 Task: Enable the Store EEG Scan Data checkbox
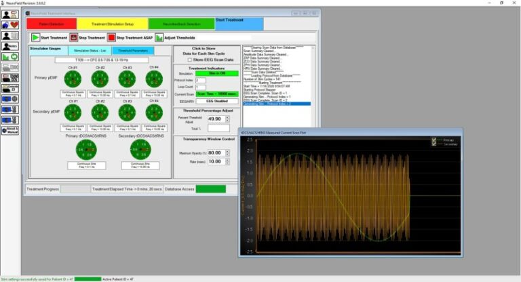(x=189, y=61)
